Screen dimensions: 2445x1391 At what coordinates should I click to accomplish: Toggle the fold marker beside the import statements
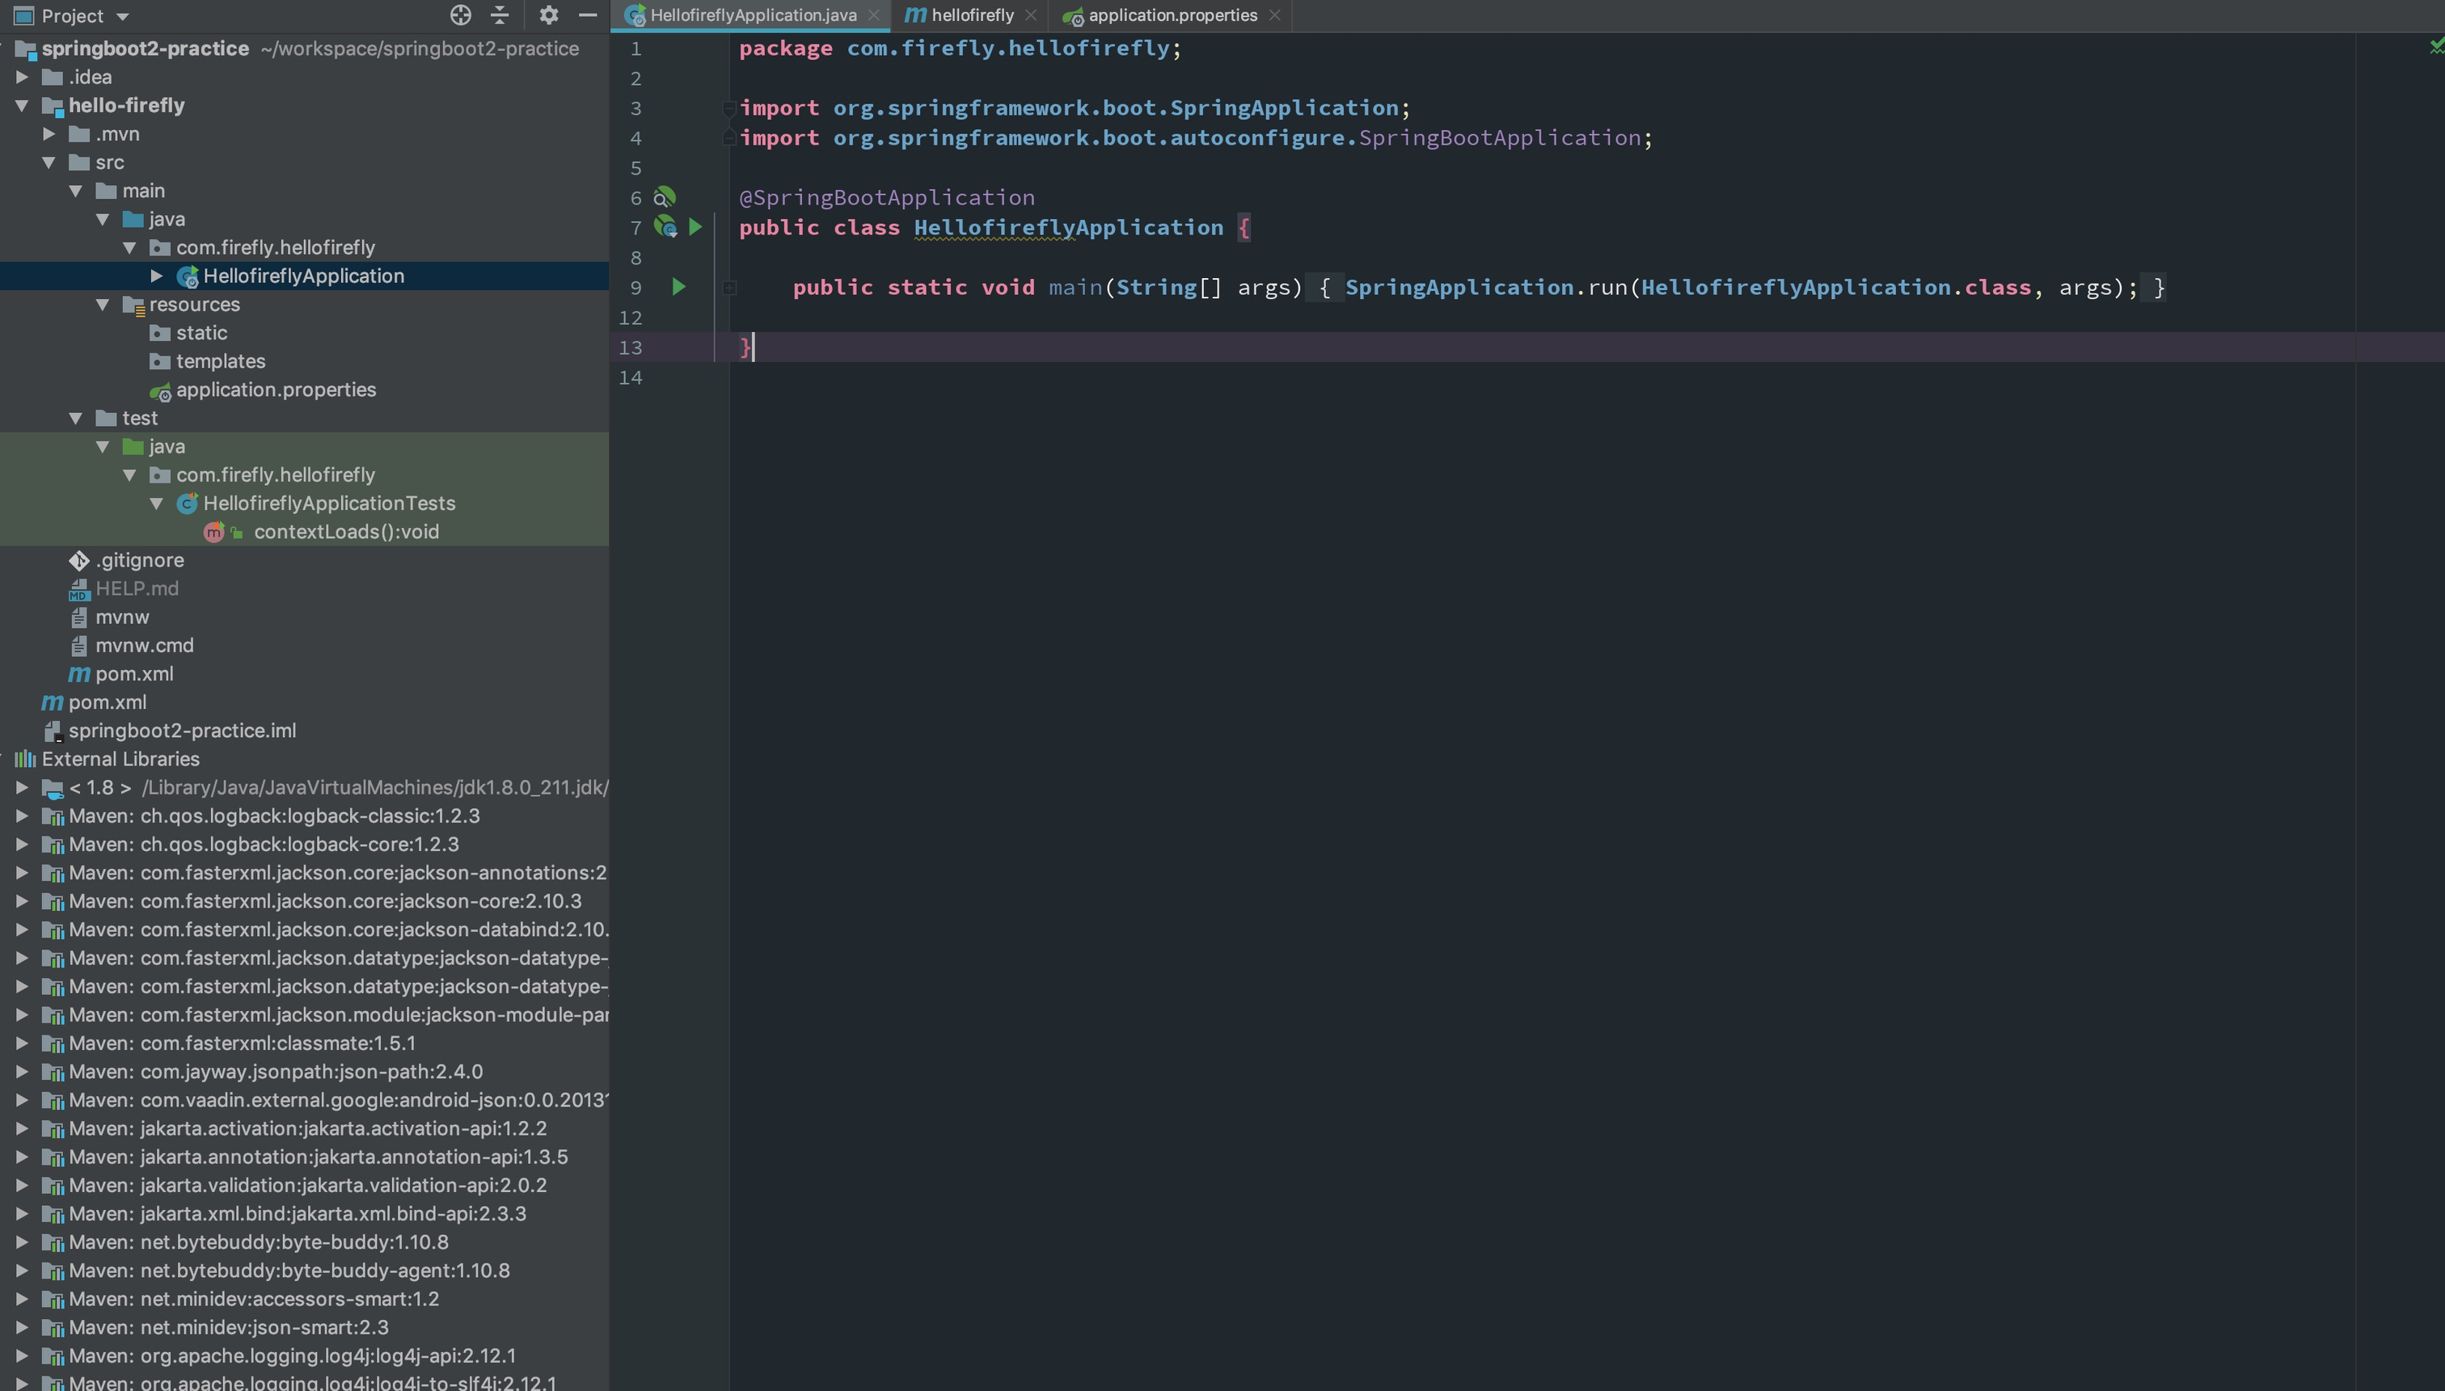pyautogui.click(x=729, y=108)
